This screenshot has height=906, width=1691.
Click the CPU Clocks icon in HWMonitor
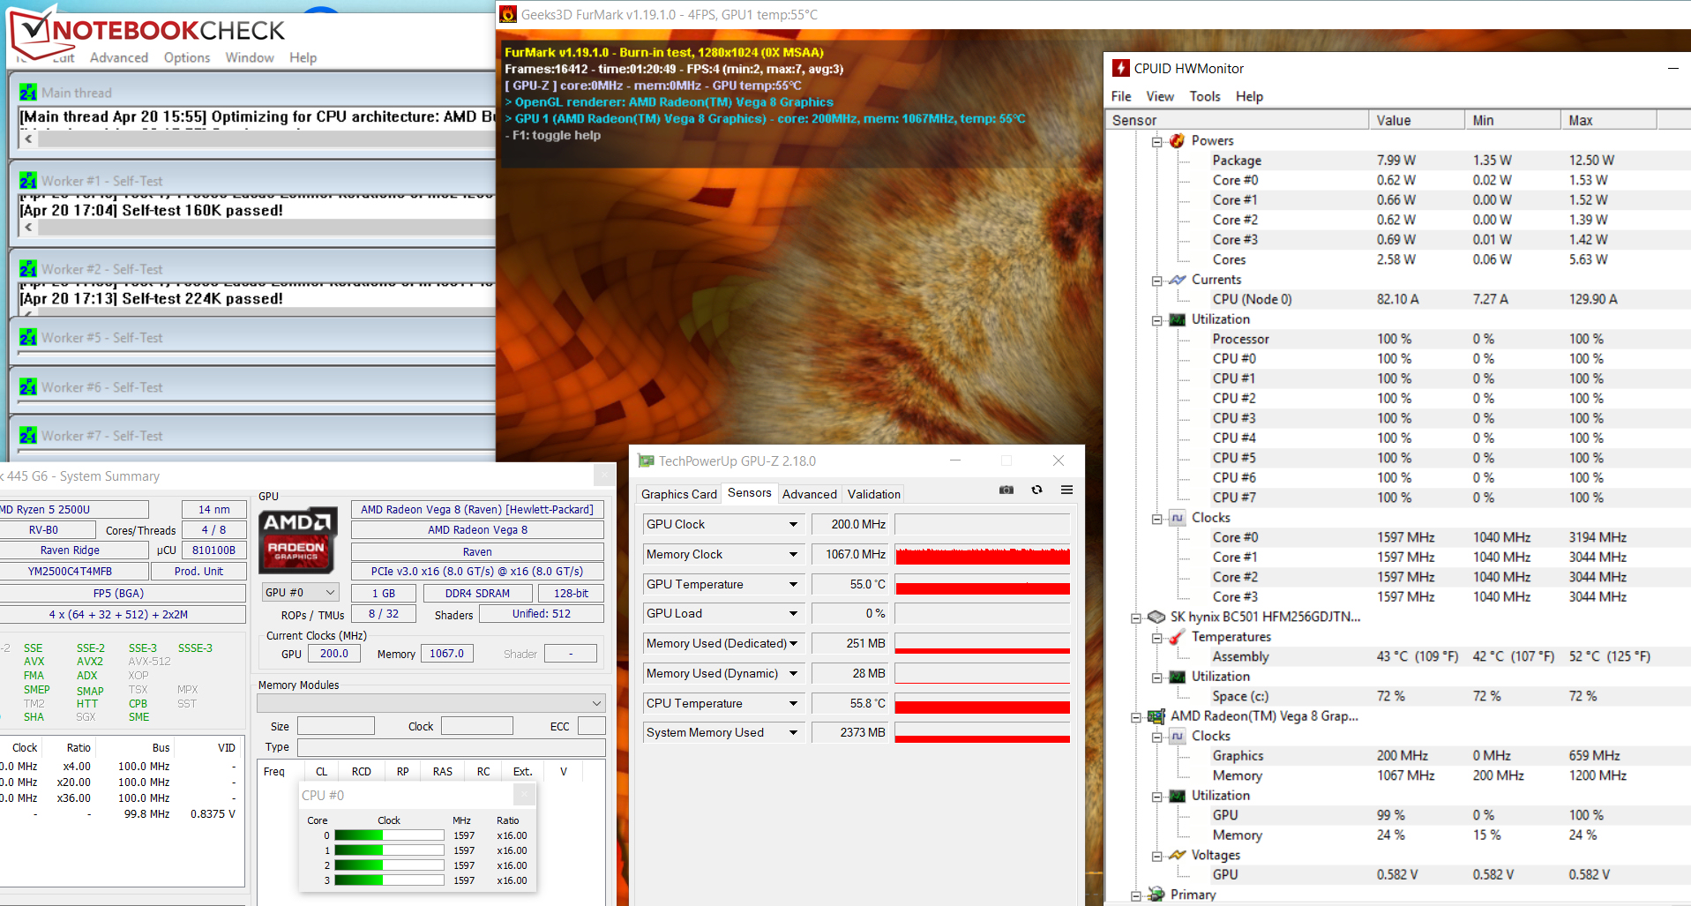(1177, 518)
